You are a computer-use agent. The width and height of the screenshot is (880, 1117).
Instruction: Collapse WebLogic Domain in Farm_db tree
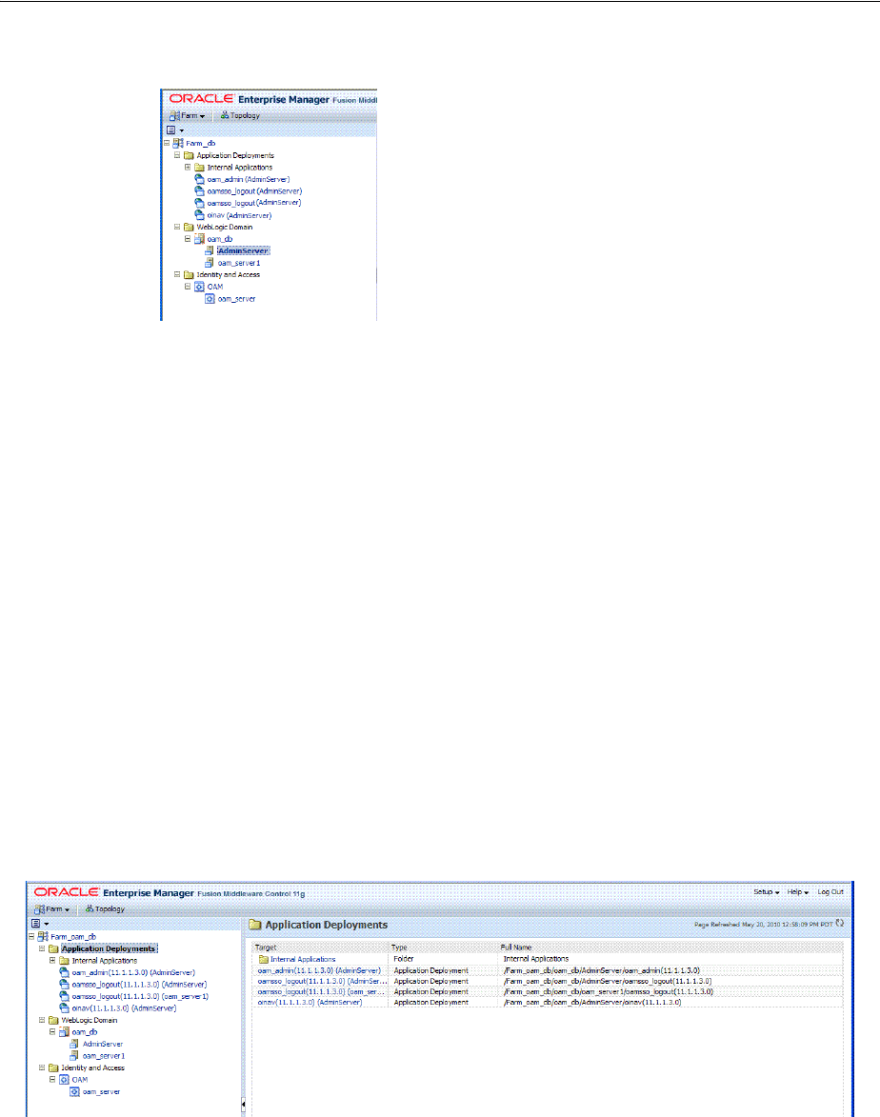click(x=177, y=227)
